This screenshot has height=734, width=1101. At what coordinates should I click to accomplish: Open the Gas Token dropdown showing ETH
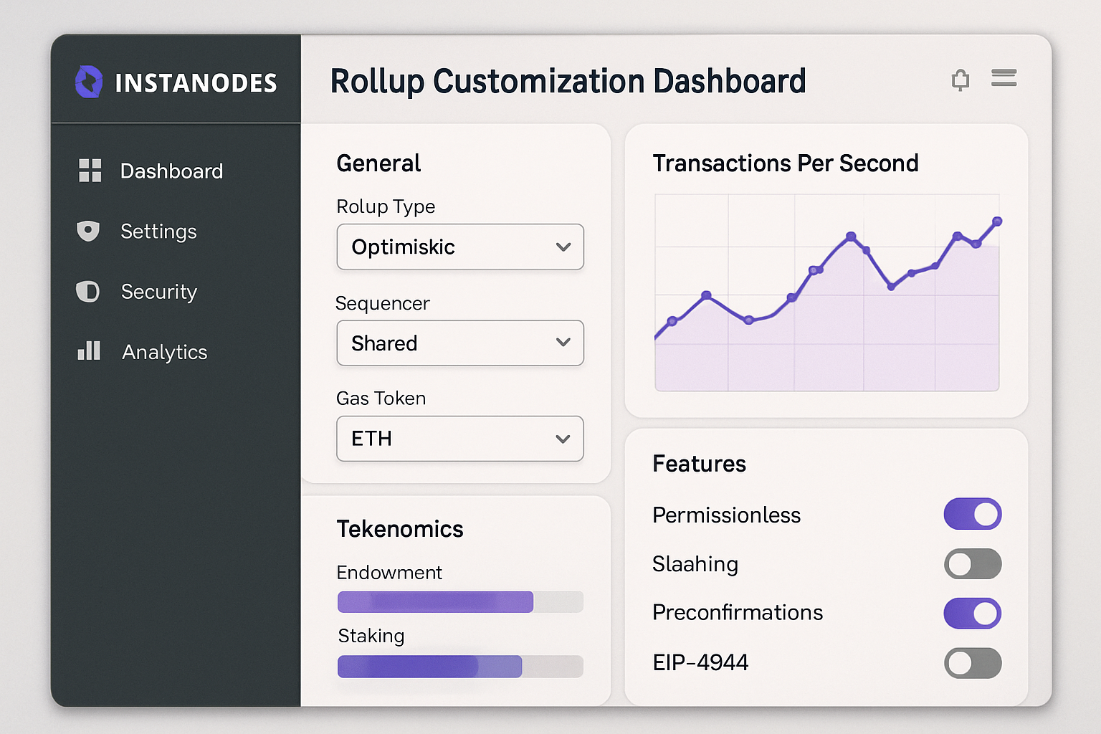click(459, 439)
